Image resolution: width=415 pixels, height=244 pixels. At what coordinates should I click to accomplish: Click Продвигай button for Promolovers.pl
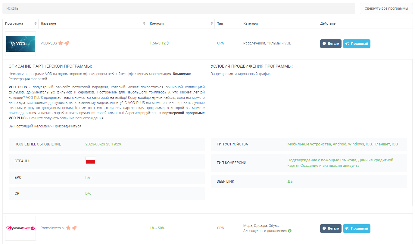tap(357, 228)
